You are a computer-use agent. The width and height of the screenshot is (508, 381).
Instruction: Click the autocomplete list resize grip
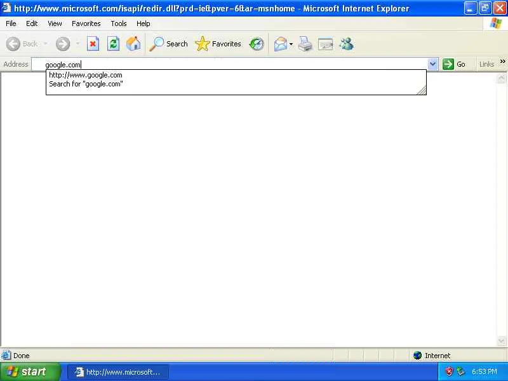click(x=422, y=90)
